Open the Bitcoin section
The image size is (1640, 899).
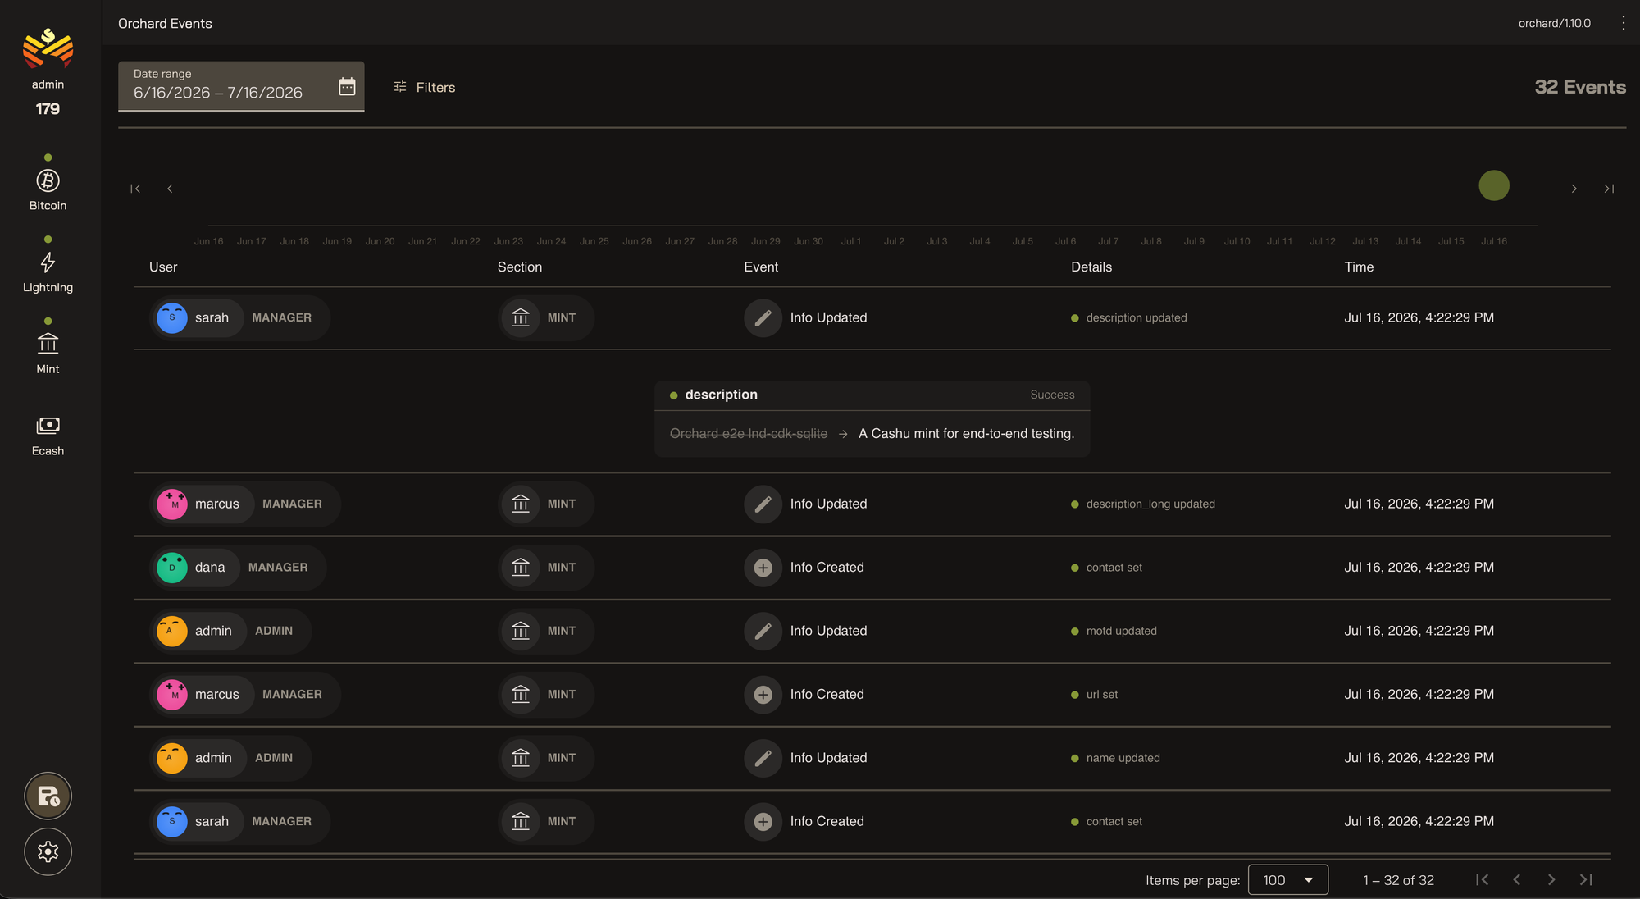click(x=48, y=190)
